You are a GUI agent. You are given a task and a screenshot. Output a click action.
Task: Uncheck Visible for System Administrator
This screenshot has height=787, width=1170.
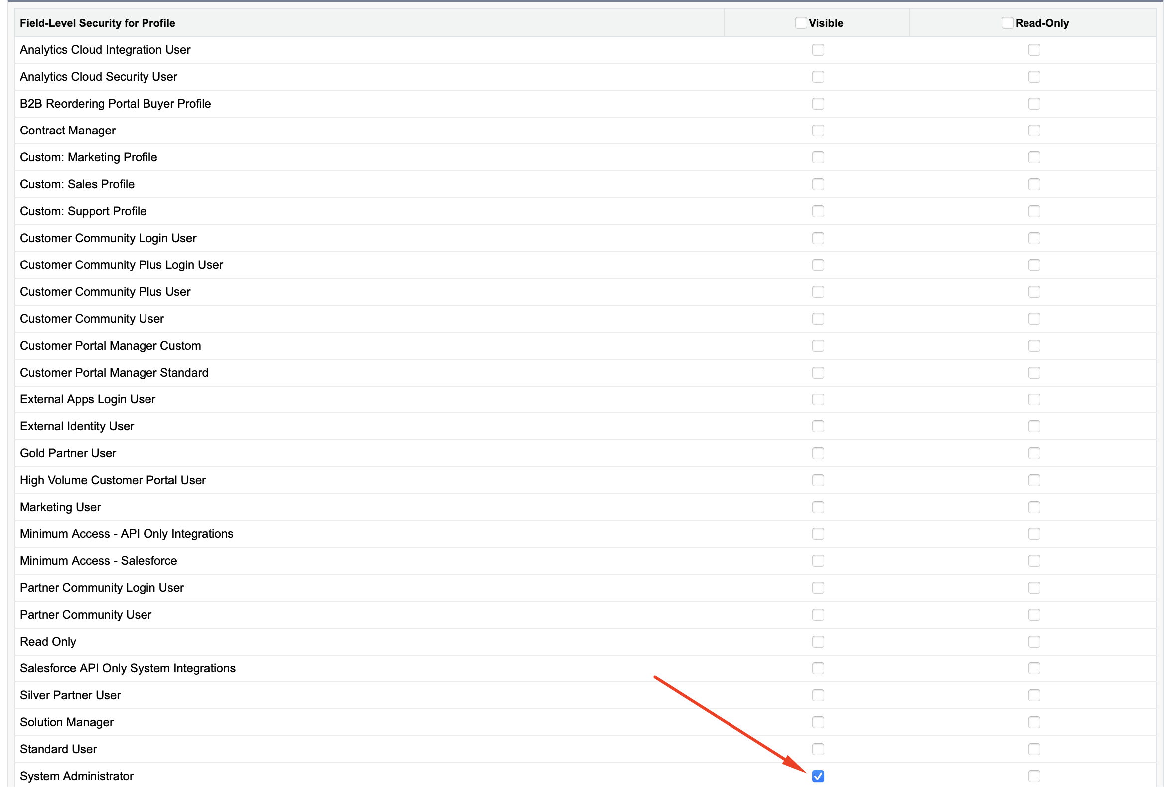pos(818,776)
